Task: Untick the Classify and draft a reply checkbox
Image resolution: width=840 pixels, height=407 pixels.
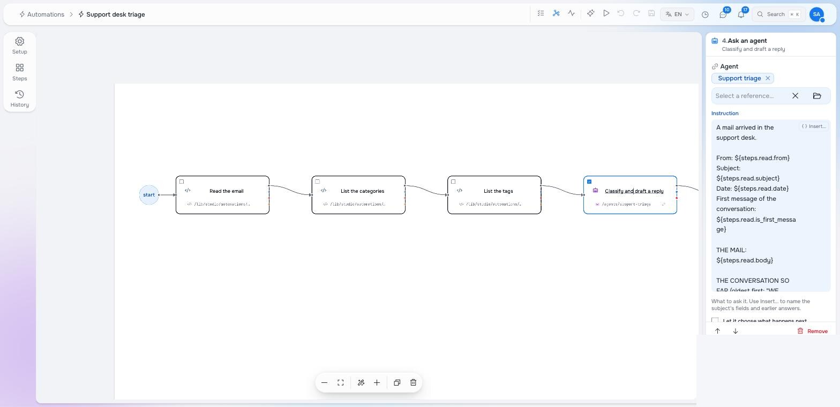Action: (589, 182)
